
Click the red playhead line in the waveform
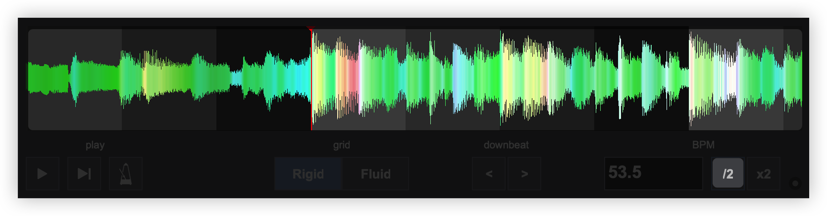click(311, 79)
